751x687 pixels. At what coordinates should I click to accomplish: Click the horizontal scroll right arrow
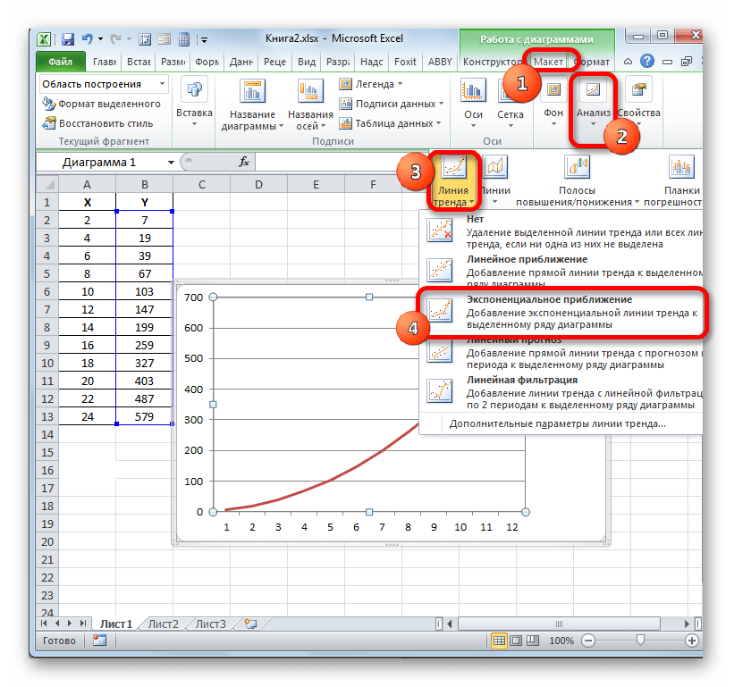(x=687, y=624)
